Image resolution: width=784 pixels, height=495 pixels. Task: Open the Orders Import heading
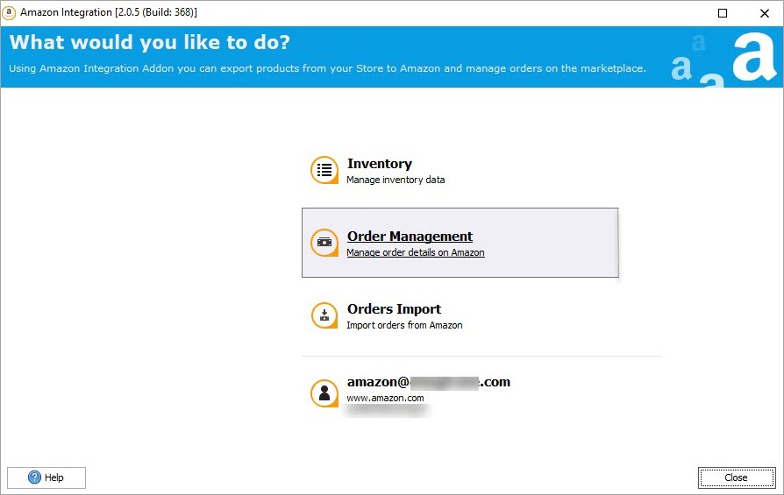point(394,308)
